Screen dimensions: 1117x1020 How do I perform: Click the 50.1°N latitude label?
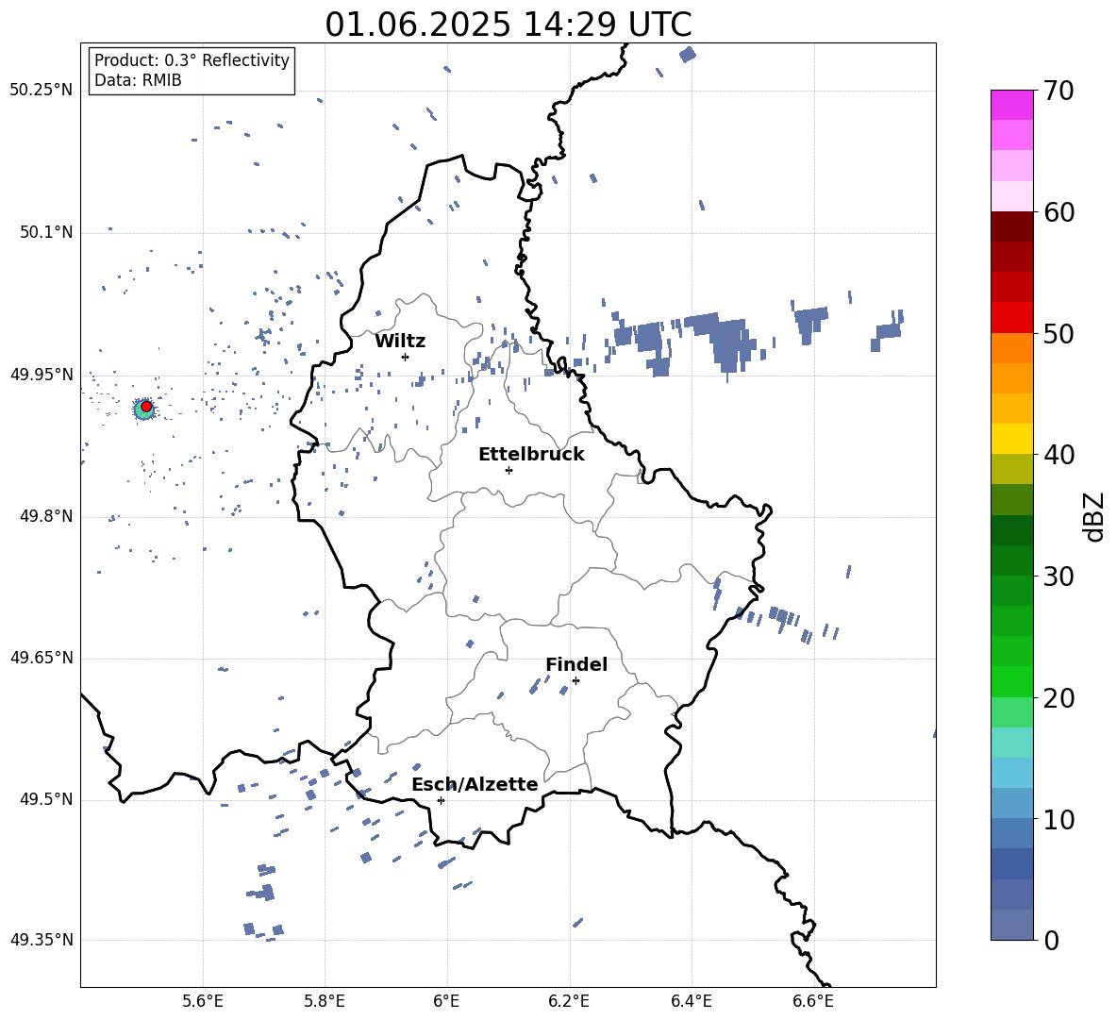(45, 233)
